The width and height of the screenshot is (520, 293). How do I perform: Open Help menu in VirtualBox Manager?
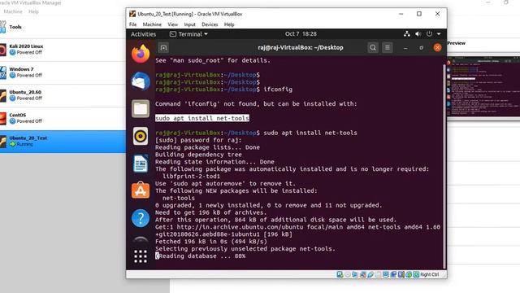tap(33, 11)
